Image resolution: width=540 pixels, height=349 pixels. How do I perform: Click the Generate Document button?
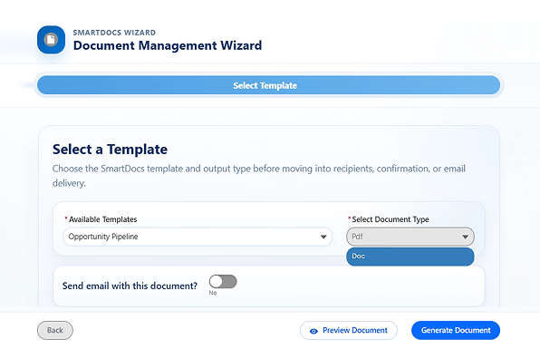[456, 330]
